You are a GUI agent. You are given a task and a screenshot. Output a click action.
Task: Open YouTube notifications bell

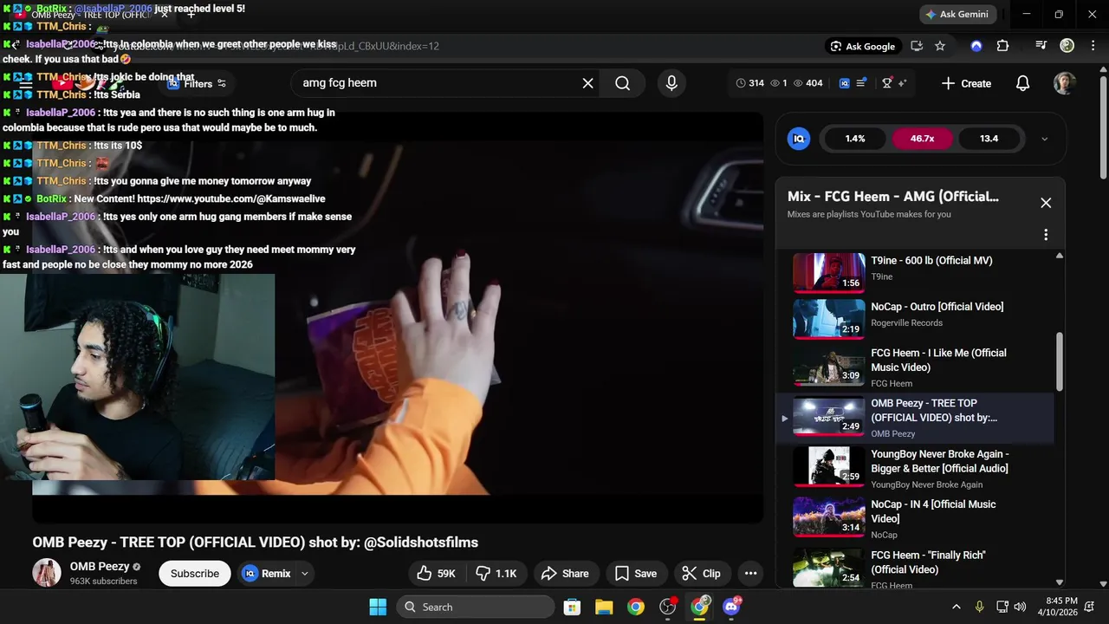click(x=1022, y=83)
